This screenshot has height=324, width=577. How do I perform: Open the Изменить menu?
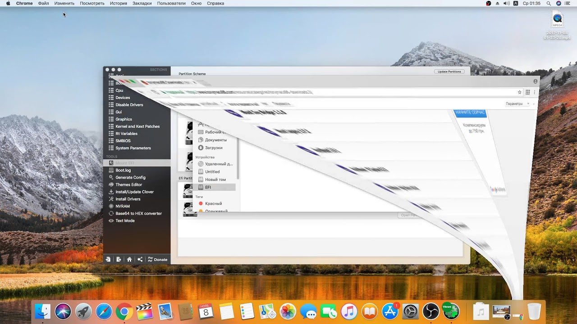64,3
